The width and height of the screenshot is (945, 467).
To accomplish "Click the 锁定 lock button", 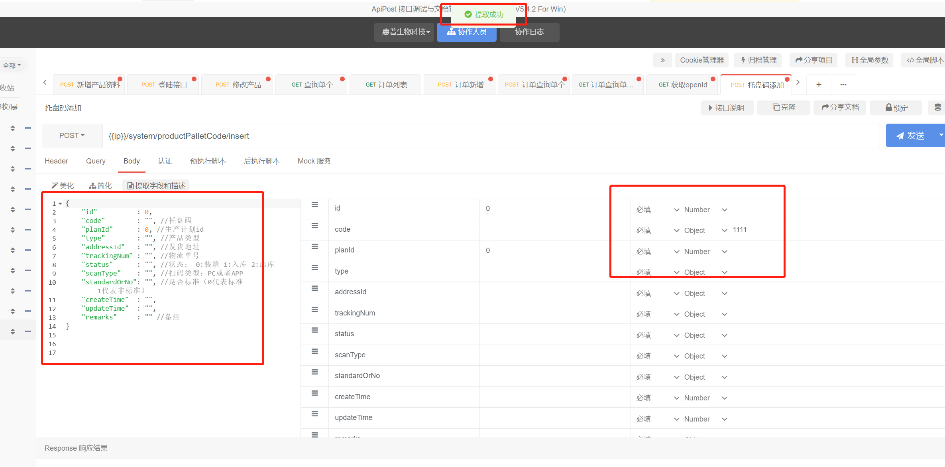I will [896, 108].
